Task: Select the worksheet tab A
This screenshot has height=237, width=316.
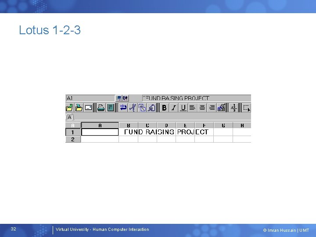Action: point(69,117)
